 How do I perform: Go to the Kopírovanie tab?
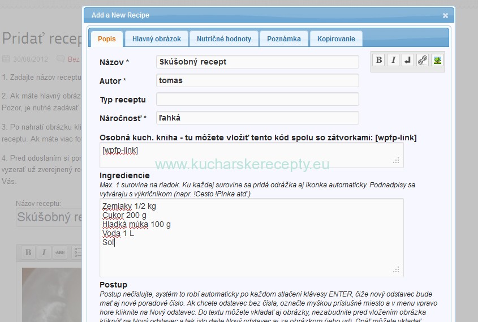coord(336,39)
